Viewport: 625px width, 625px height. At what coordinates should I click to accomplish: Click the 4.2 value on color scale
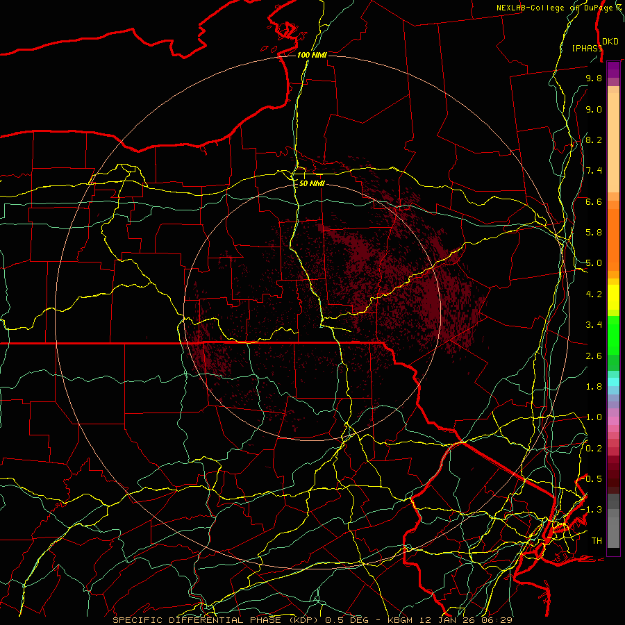tap(594, 294)
